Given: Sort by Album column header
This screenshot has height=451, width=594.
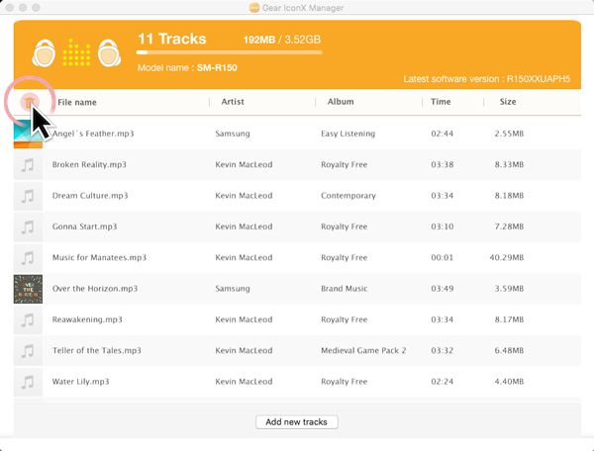Looking at the screenshot, I should (341, 102).
